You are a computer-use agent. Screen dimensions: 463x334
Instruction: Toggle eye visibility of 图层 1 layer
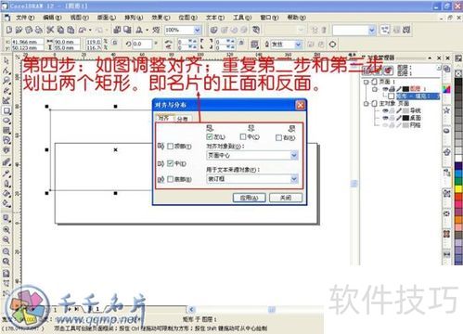coord(385,89)
